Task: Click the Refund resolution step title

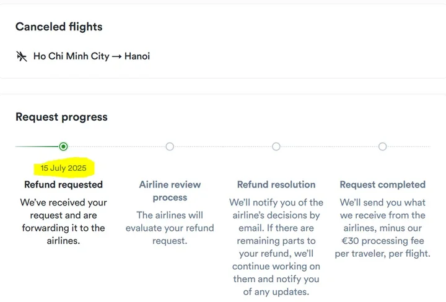Action: coord(276,184)
